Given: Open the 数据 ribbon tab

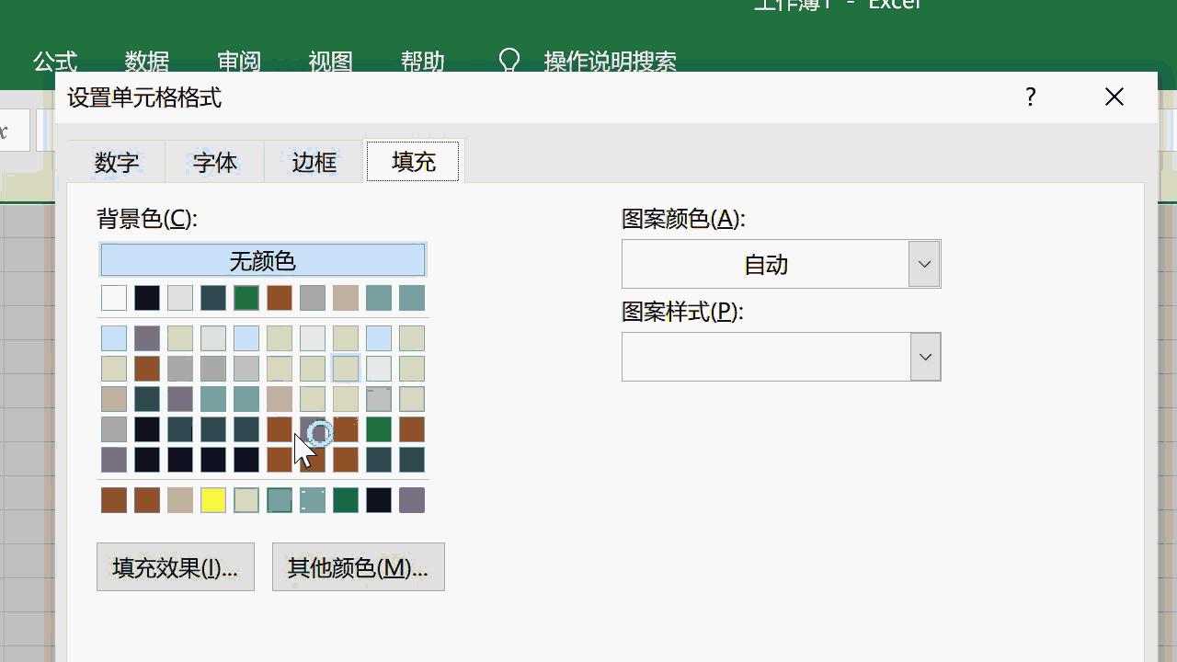Looking at the screenshot, I should 146,62.
